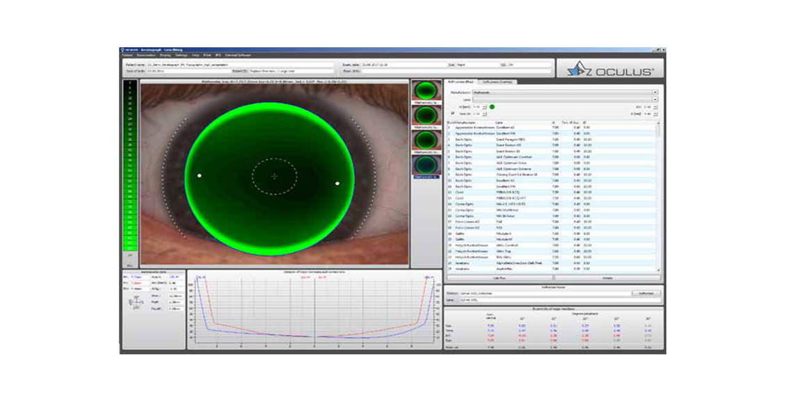Image resolution: width=786 pixels, height=403 pixels.
Task: Open the Examination menu
Action: click(x=146, y=55)
